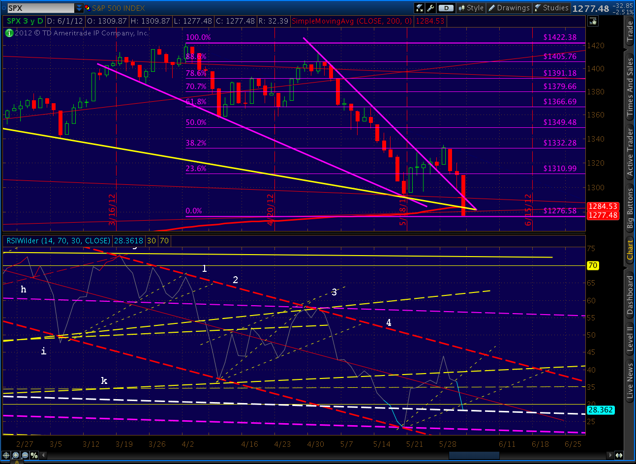
Task: Open the symbol history dropdown arrow
Action: (79, 8)
